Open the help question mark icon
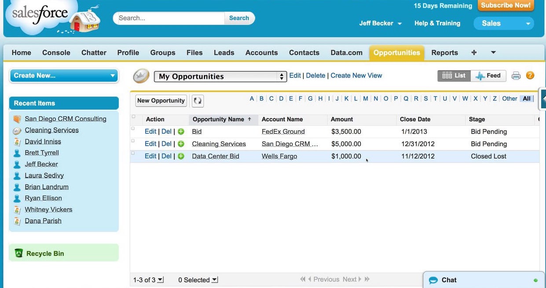 [530, 76]
